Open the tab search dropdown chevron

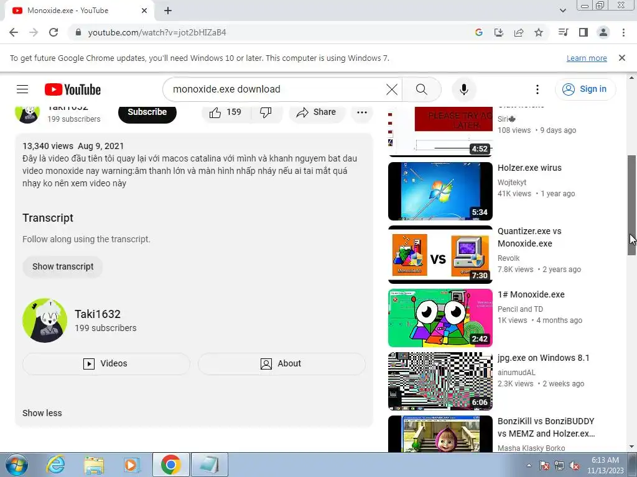(x=562, y=11)
